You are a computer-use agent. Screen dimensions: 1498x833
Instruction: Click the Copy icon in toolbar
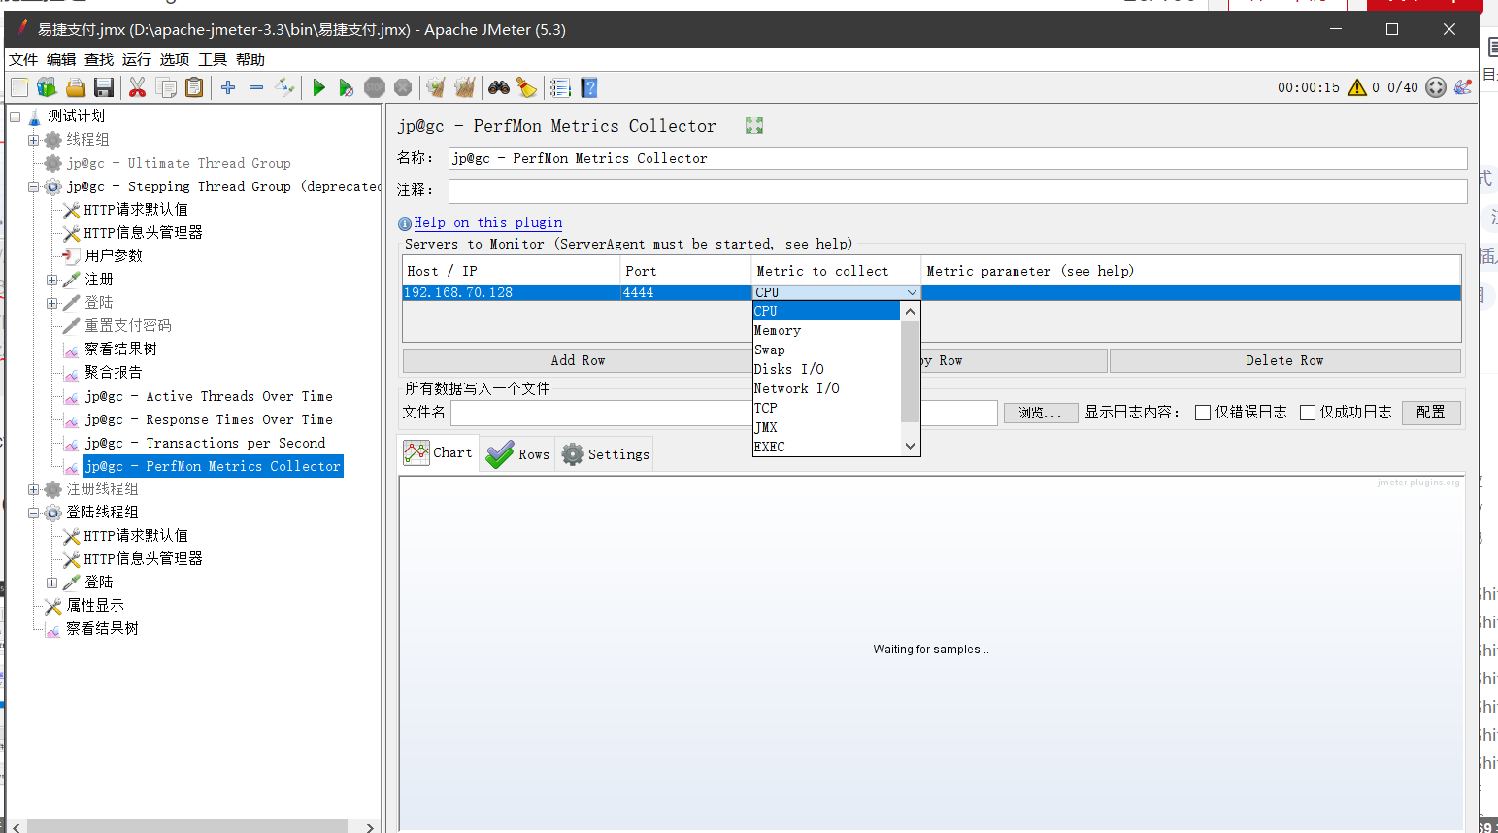pyautogui.click(x=166, y=87)
